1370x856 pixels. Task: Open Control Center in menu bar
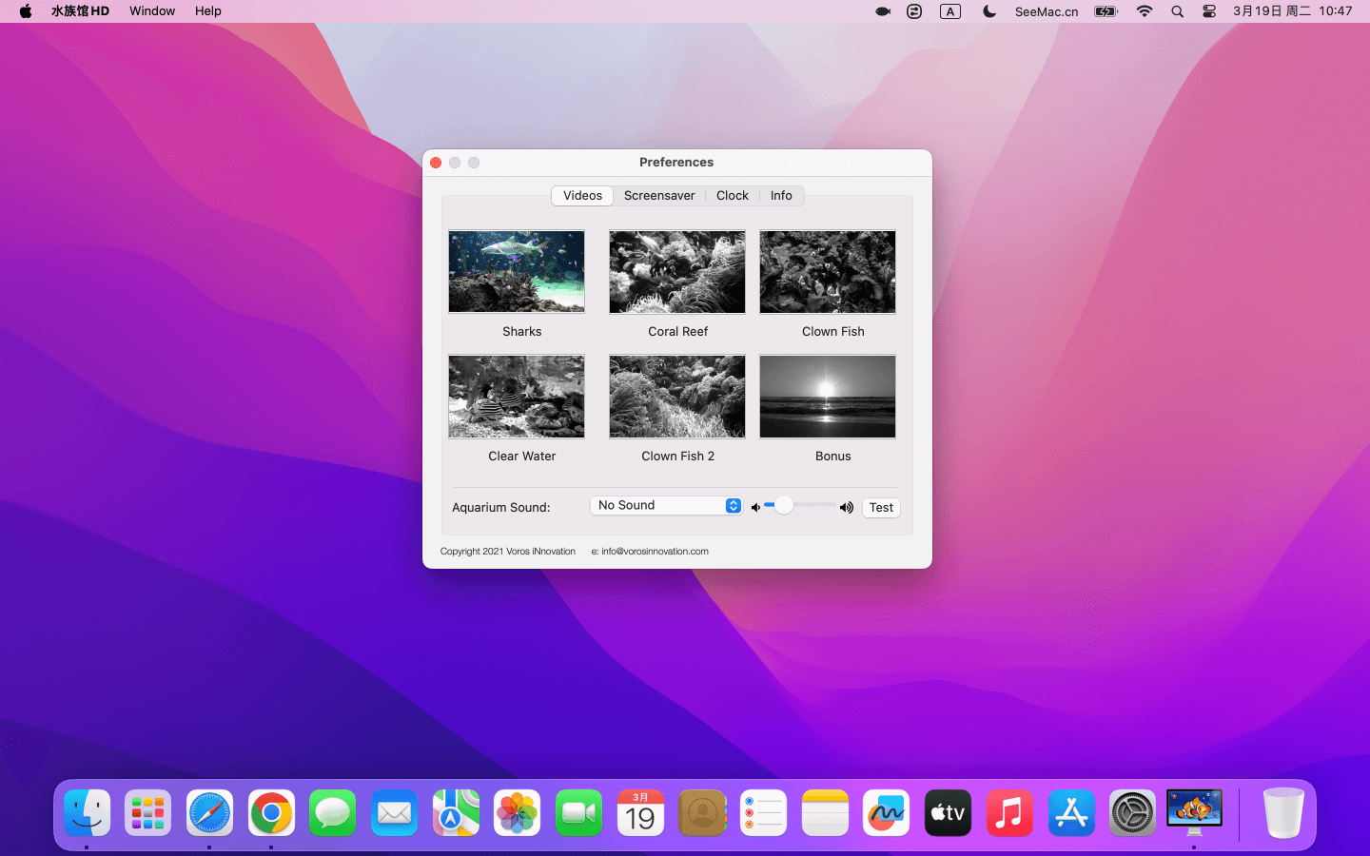pos(1209,11)
